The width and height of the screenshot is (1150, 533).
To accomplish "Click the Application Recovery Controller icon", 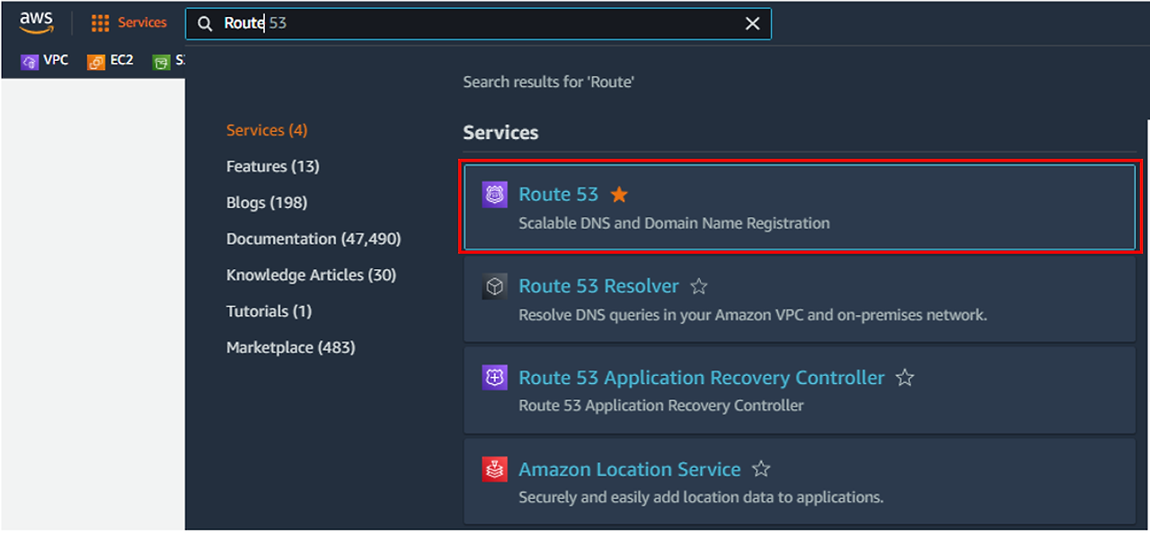I will [494, 378].
